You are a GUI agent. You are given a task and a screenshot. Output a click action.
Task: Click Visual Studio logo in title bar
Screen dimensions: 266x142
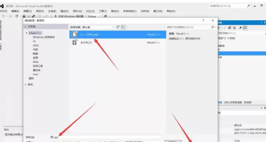click(2, 6)
